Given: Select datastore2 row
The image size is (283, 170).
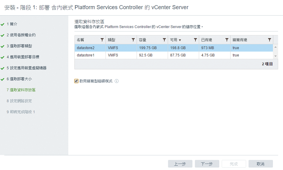Looking at the screenshot, I should pyautogui.click(x=174, y=48).
